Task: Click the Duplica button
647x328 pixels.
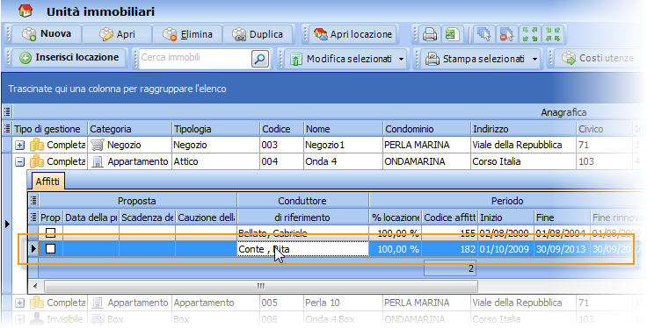Action: point(258,34)
